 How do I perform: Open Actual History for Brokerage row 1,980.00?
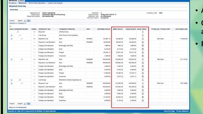[143, 46]
